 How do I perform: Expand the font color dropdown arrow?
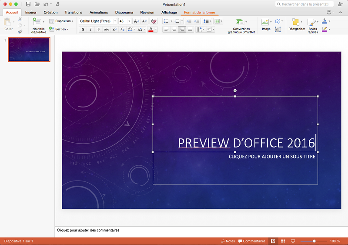pos(156,29)
